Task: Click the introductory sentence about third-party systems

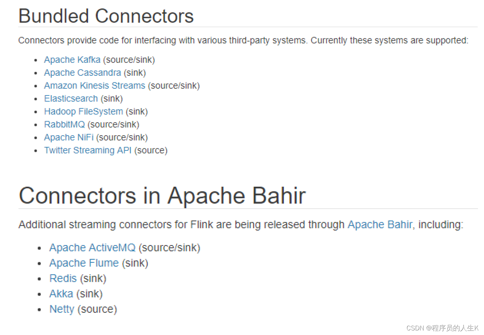Action: (243, 41)
